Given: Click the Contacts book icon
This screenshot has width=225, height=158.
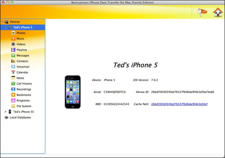Looking at the screenshot, I should coord(13,61).
